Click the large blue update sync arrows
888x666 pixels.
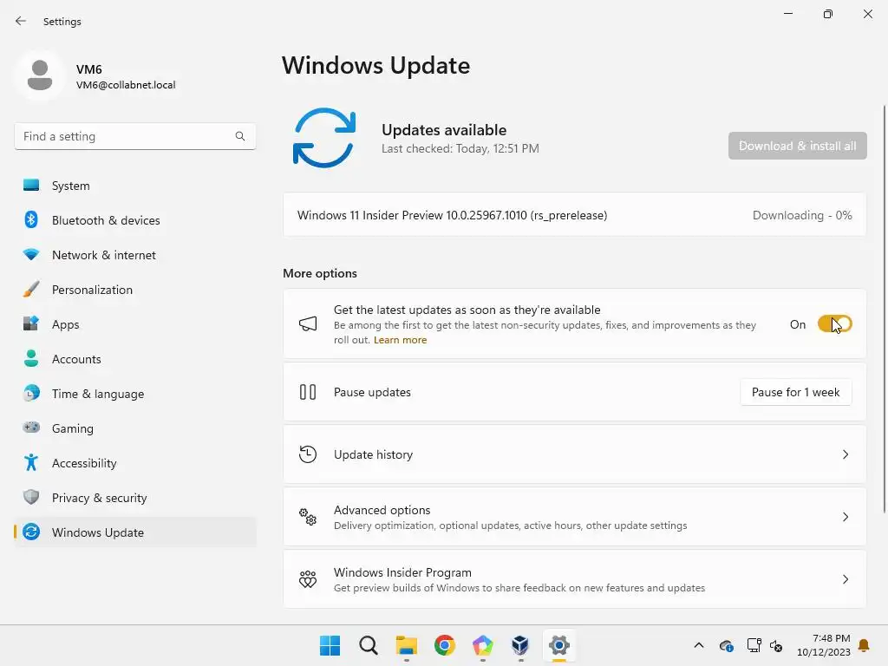[324, 138]
